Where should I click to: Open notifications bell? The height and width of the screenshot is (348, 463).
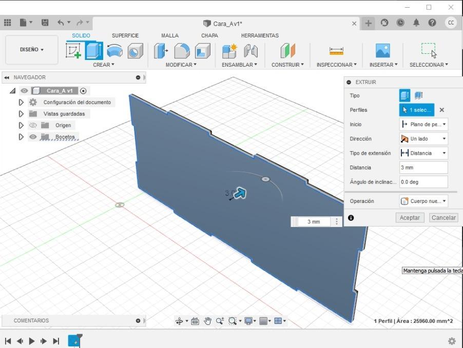416,23
